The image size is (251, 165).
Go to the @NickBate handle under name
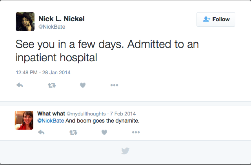point(52,27)
